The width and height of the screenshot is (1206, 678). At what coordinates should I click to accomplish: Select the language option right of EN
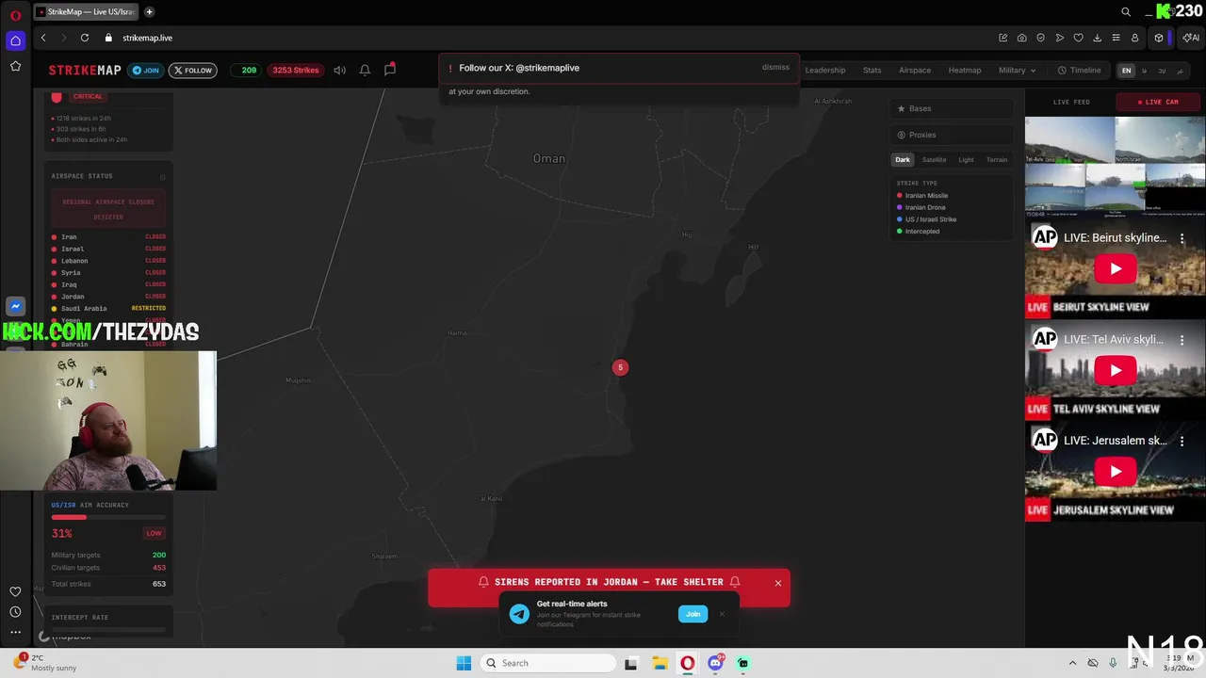tap(1145, 71)
